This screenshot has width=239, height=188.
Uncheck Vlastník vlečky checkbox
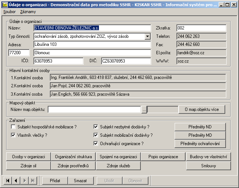13,135
